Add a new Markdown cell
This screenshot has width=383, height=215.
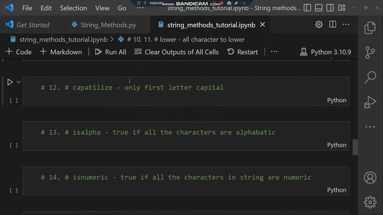(61, 52)
